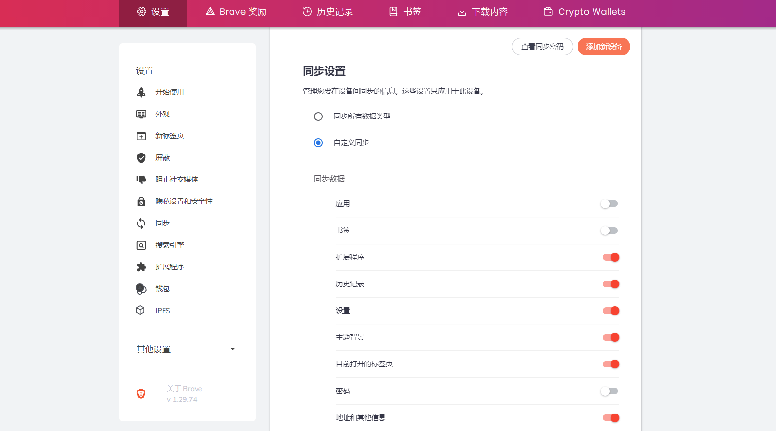776x431 pixels.
Task: Turn off the 地址和其他信息 sync toggle
Action: pos(611,418)
